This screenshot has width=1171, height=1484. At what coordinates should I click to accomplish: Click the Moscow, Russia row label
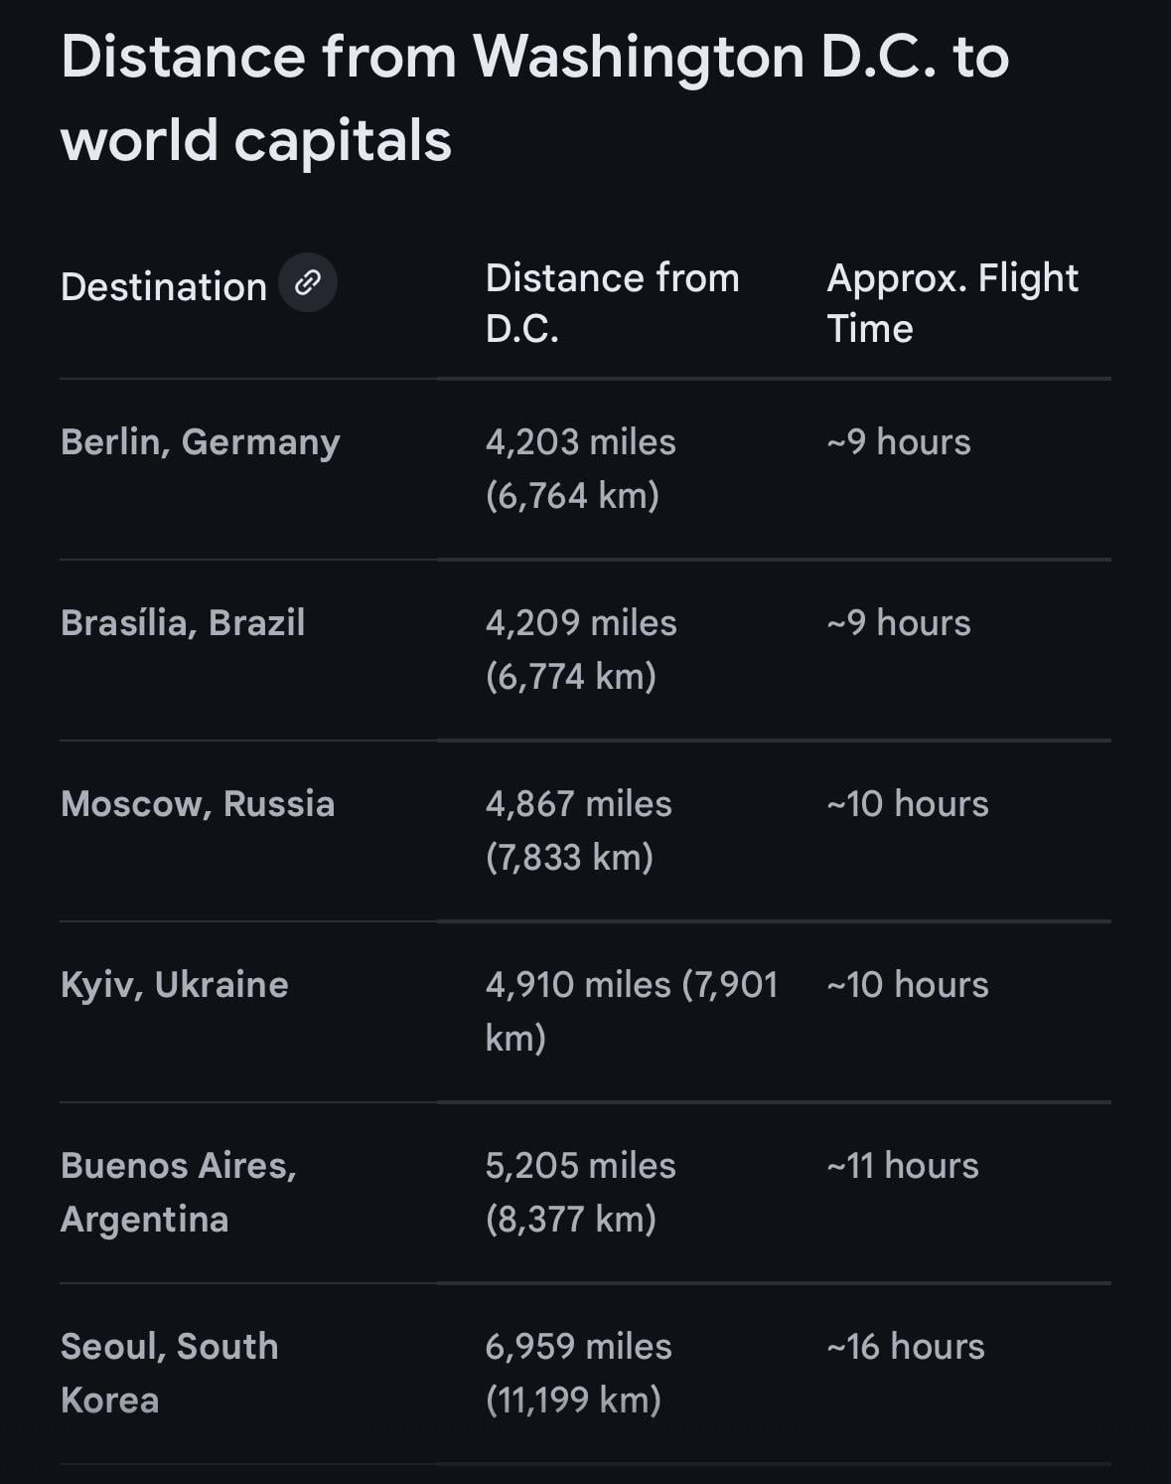point(198,804)
